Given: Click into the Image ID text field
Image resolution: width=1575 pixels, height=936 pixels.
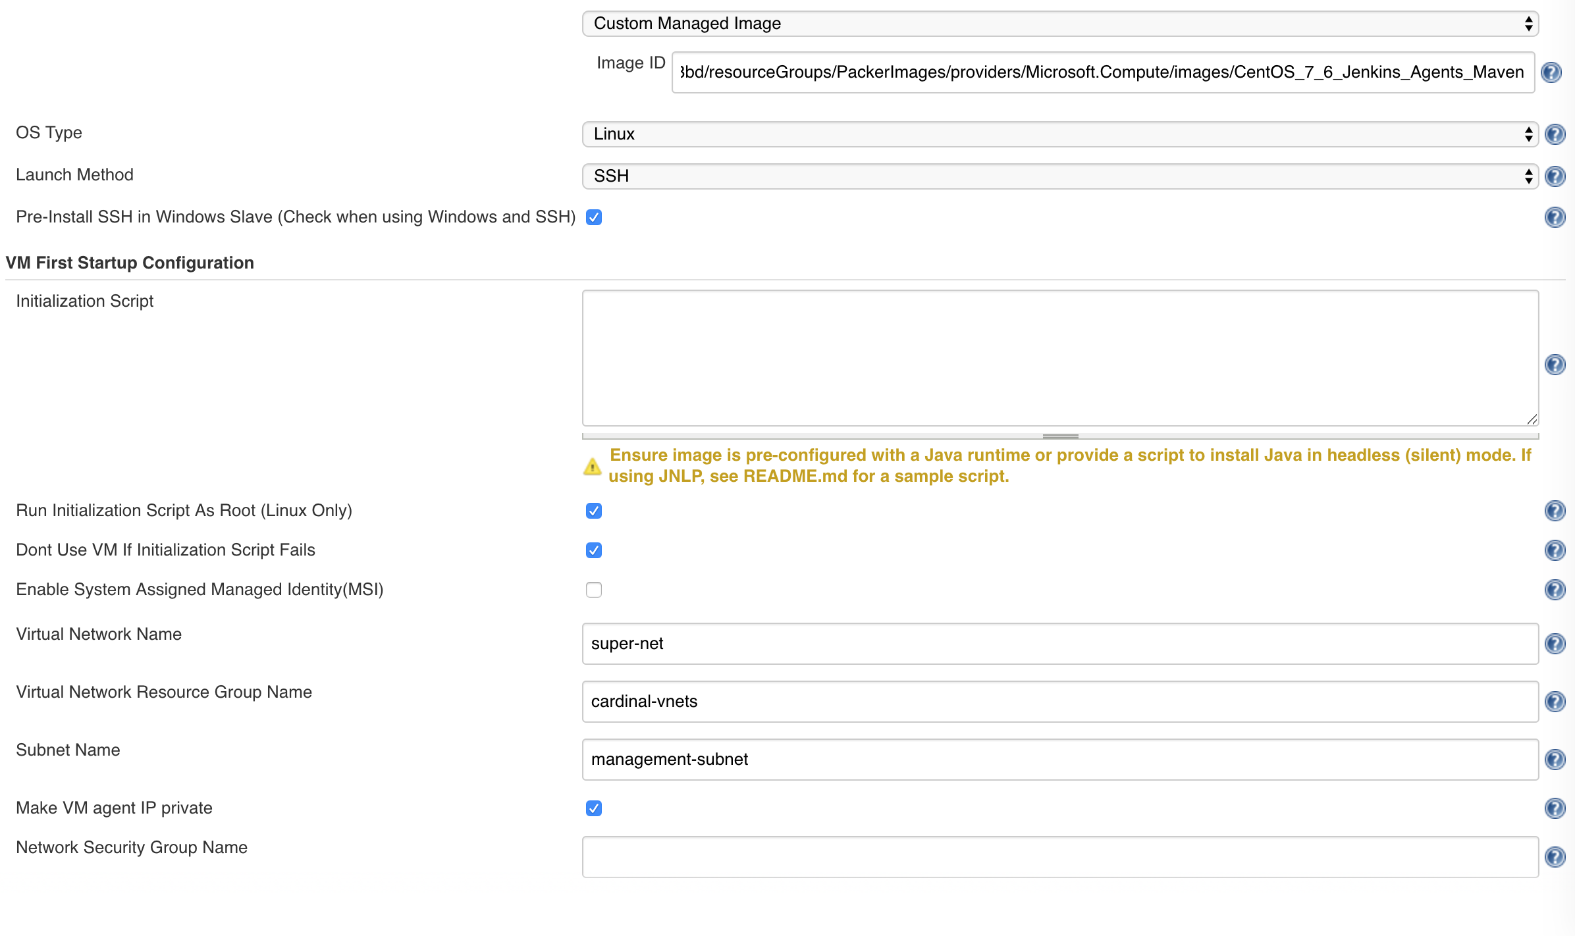Looking at the screenshot, I should [x=1104, y=72].
